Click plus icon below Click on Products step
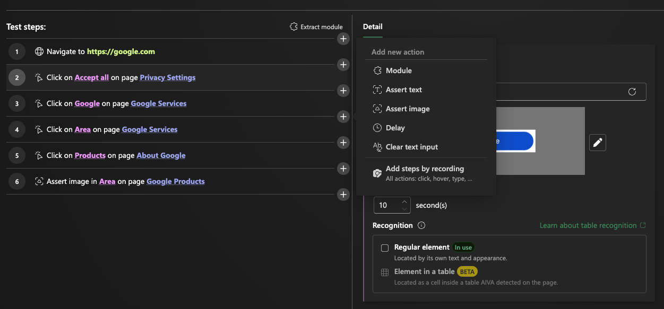664x309 pixels. tap(343, 169)
